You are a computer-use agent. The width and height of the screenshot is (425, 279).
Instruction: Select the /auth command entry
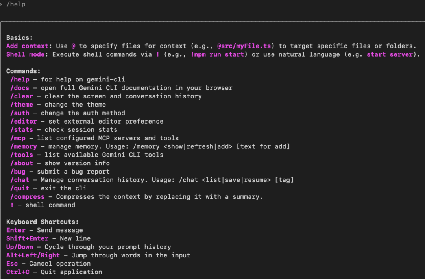pos(20,113)
